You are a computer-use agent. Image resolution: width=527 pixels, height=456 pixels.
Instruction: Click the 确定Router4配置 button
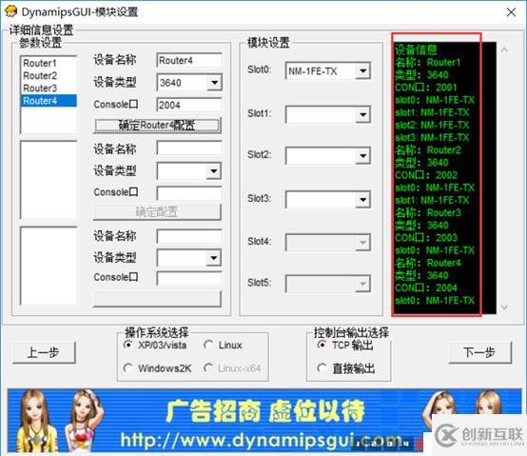point(157,126)
